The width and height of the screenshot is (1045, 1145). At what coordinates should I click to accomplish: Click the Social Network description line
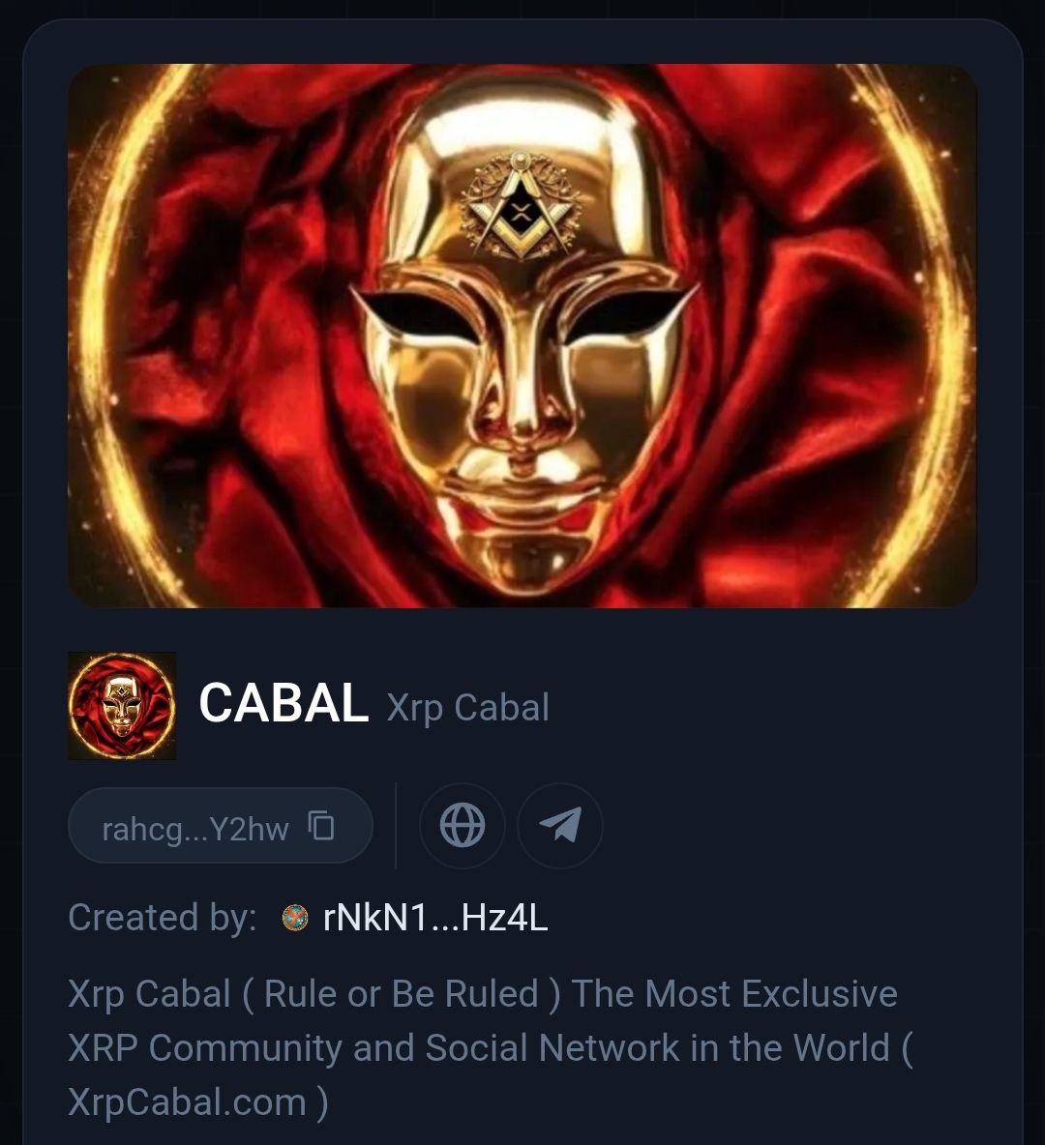click(490, 1048)
